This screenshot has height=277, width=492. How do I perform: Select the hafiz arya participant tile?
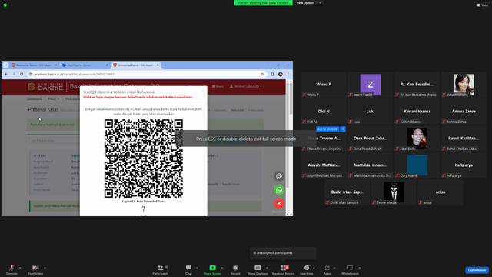(464, 165)
